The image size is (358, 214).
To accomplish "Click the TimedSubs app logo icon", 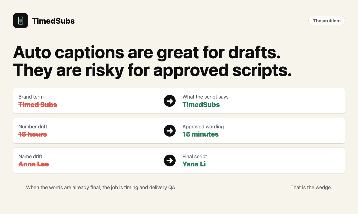I will pyautogui.click(x=21, y=21).
